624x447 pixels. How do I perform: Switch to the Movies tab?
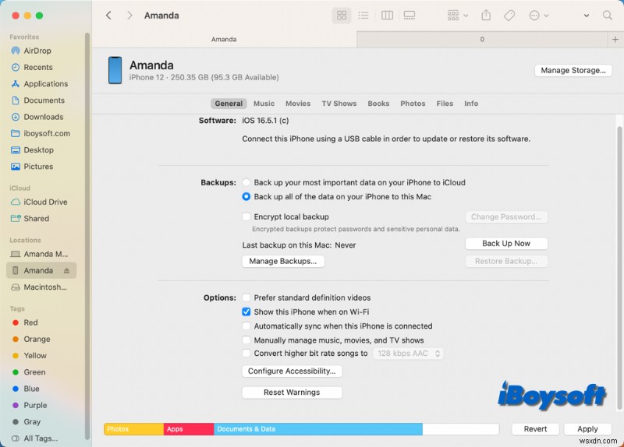pyautogui.click(x=298, y=104)
